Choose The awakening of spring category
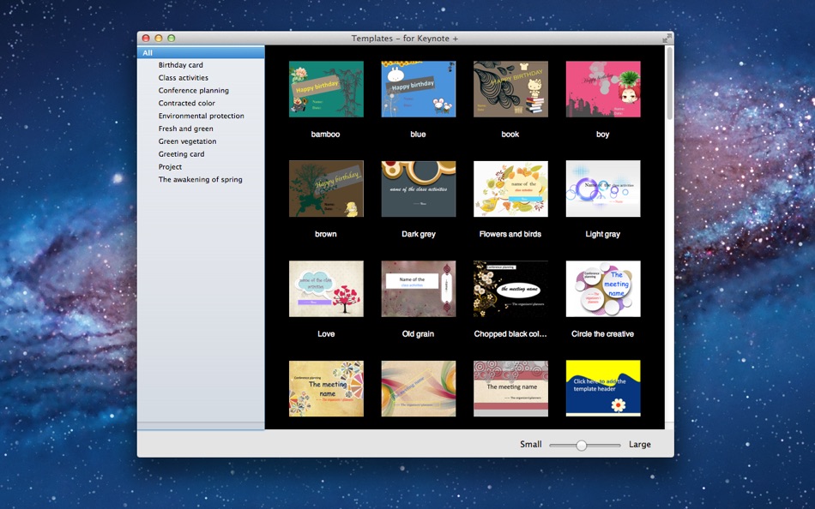This screenshot has height=509, width=815. click(200, 180)
